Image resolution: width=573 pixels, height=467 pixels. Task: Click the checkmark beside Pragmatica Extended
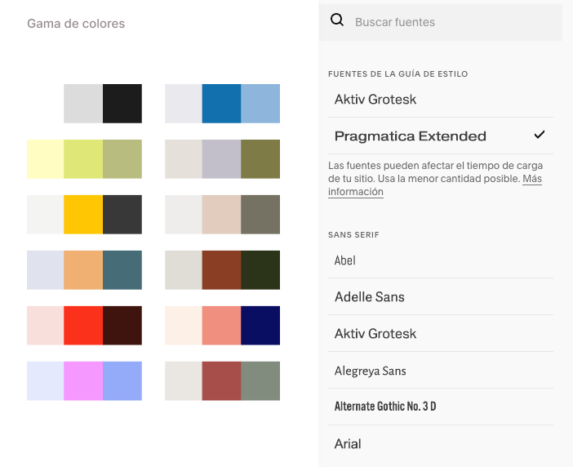[540, 135]
